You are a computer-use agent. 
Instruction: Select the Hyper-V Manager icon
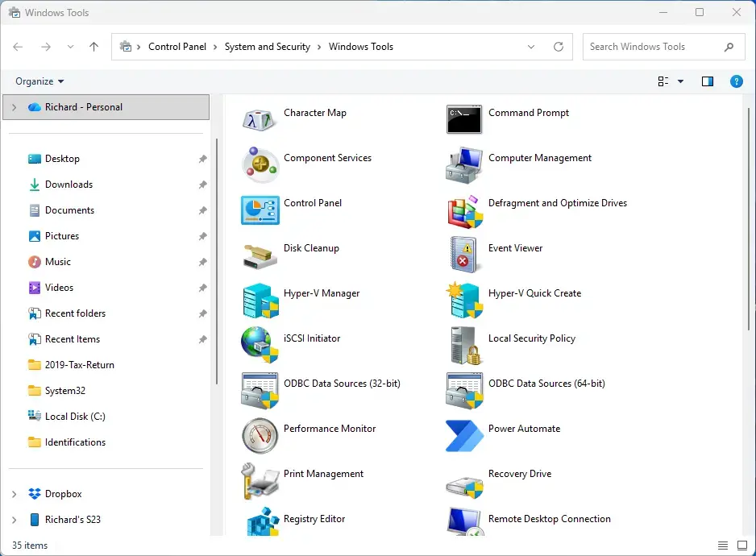point(260,301)
